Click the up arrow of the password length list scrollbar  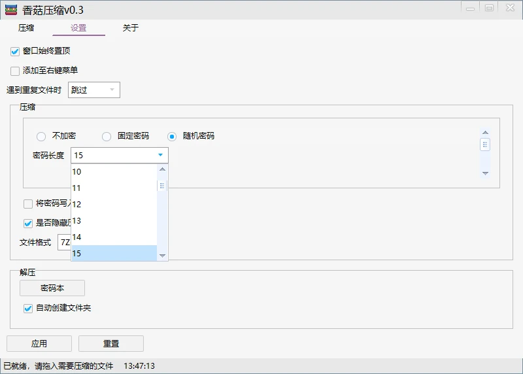pos(162,169)
